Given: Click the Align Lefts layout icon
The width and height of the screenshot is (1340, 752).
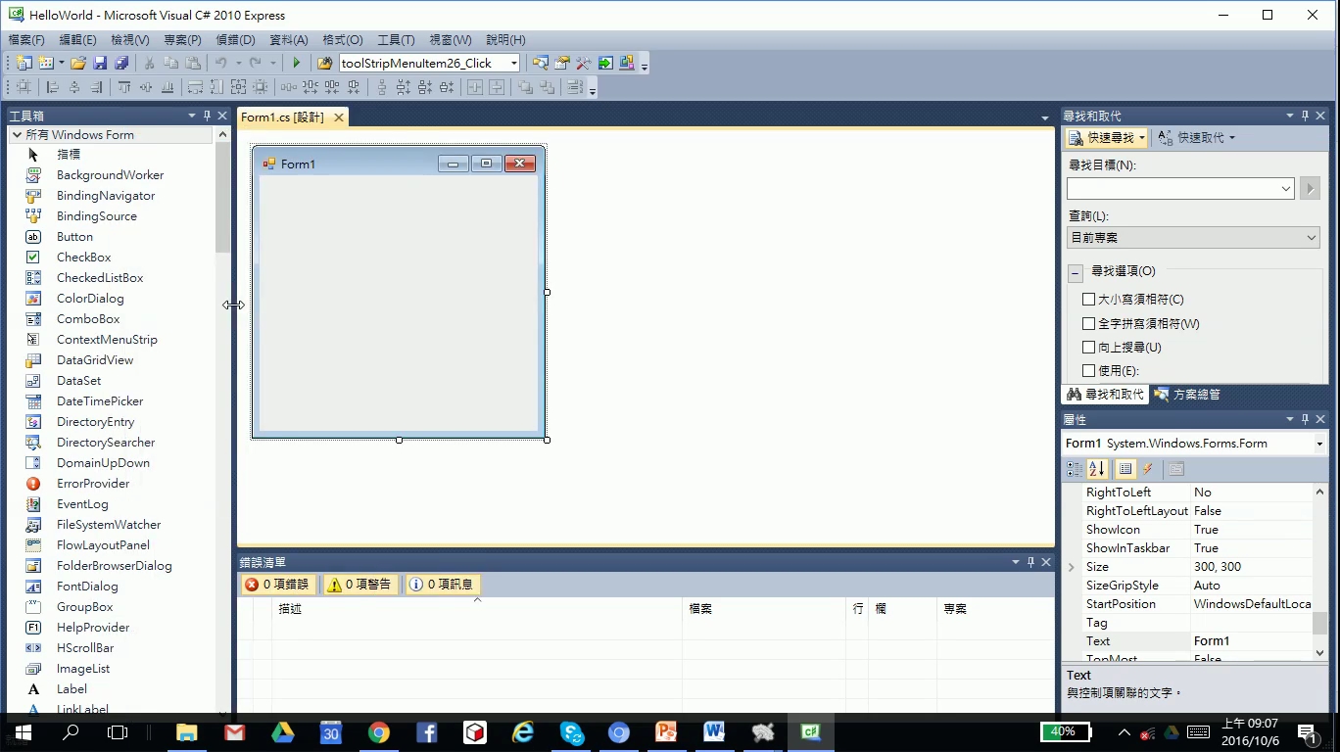Looking at the screenshot, I should 53,87.
